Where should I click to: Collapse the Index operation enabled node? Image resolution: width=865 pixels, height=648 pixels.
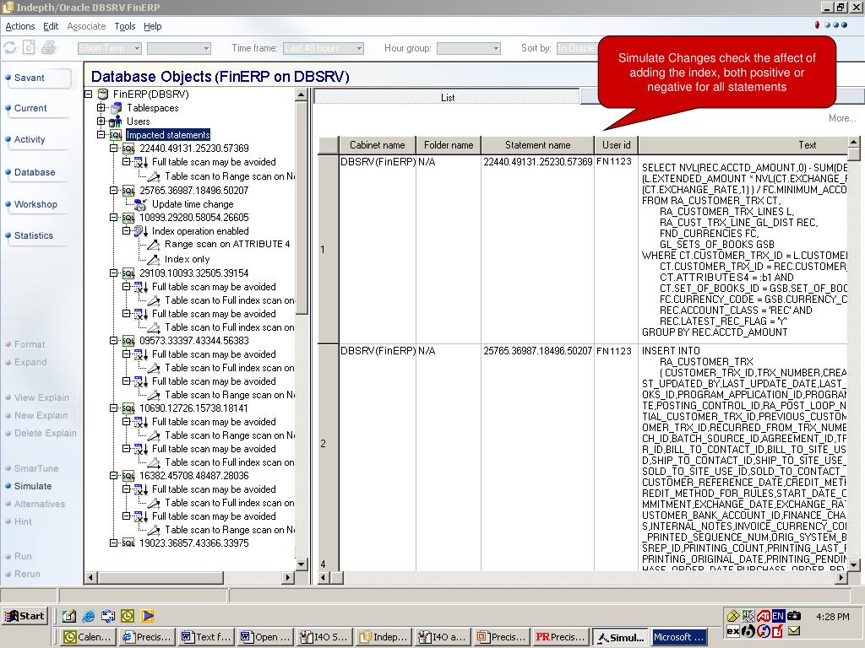pyautogui.click(x=127, y=231)
